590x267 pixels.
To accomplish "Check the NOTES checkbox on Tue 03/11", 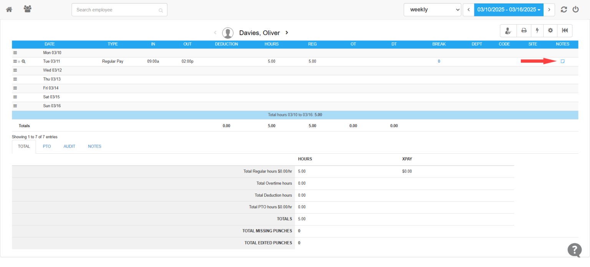I will [x=562, y=61].
